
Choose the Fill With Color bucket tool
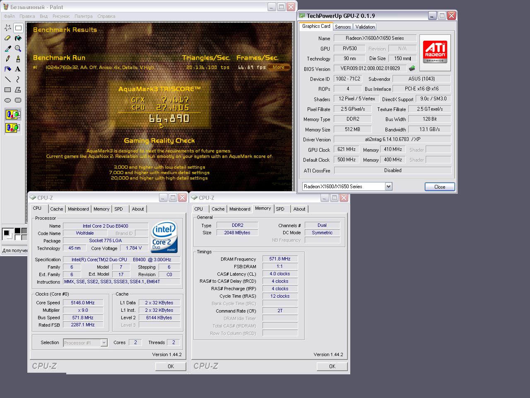tap(18, 38)
